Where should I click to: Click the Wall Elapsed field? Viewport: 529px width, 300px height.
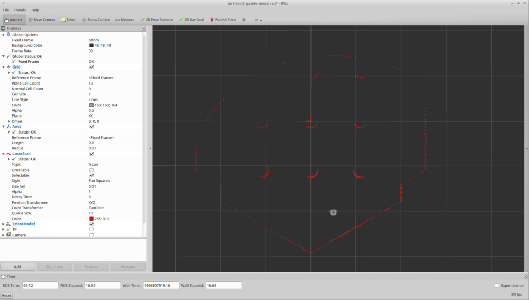(224, 285)
